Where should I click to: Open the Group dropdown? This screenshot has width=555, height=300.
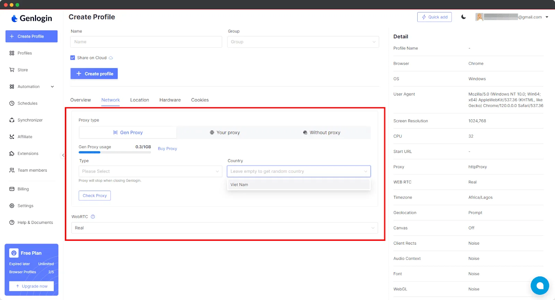coord(303,42)
